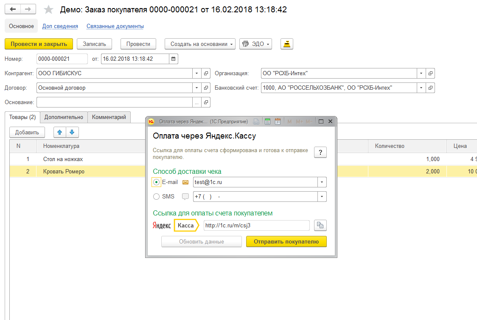
Task: Click the Контрагент field with ООО ГИБИСКУС
Action: (115, 74)
